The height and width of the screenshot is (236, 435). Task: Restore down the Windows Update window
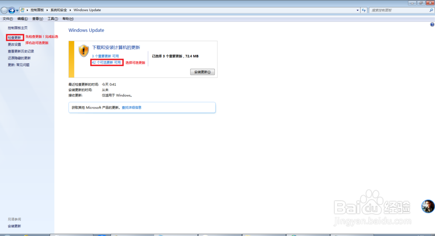(421, 3)
